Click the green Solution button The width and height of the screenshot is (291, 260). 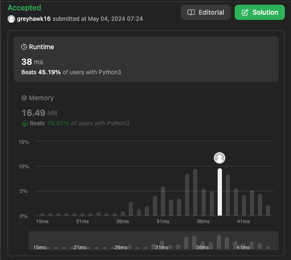[259, 12]
